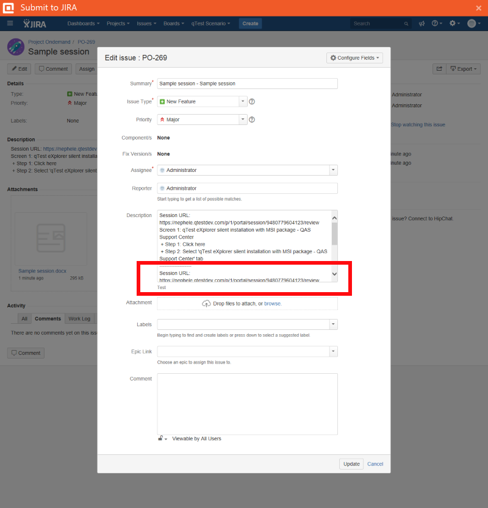The height and width of the screenshot is (508, 488).
Task: Open the Boards menu
Action: click(174, 23)
